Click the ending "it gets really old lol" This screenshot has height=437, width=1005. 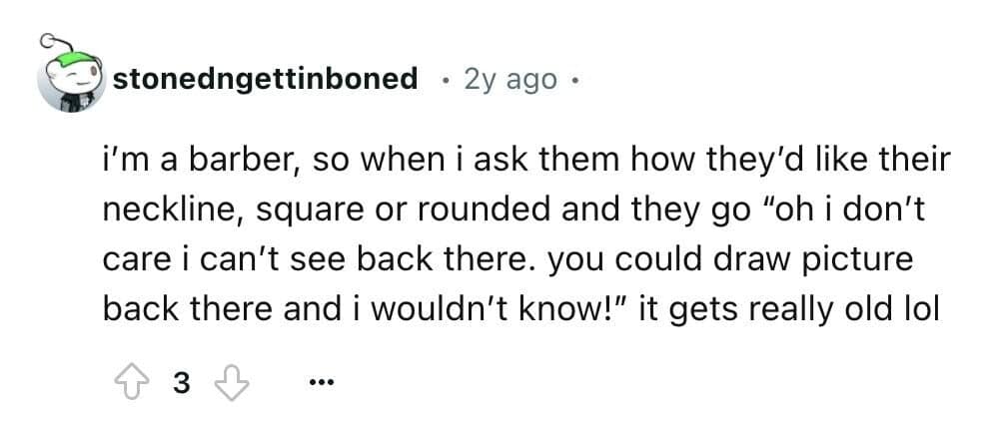tap(788, 309)
